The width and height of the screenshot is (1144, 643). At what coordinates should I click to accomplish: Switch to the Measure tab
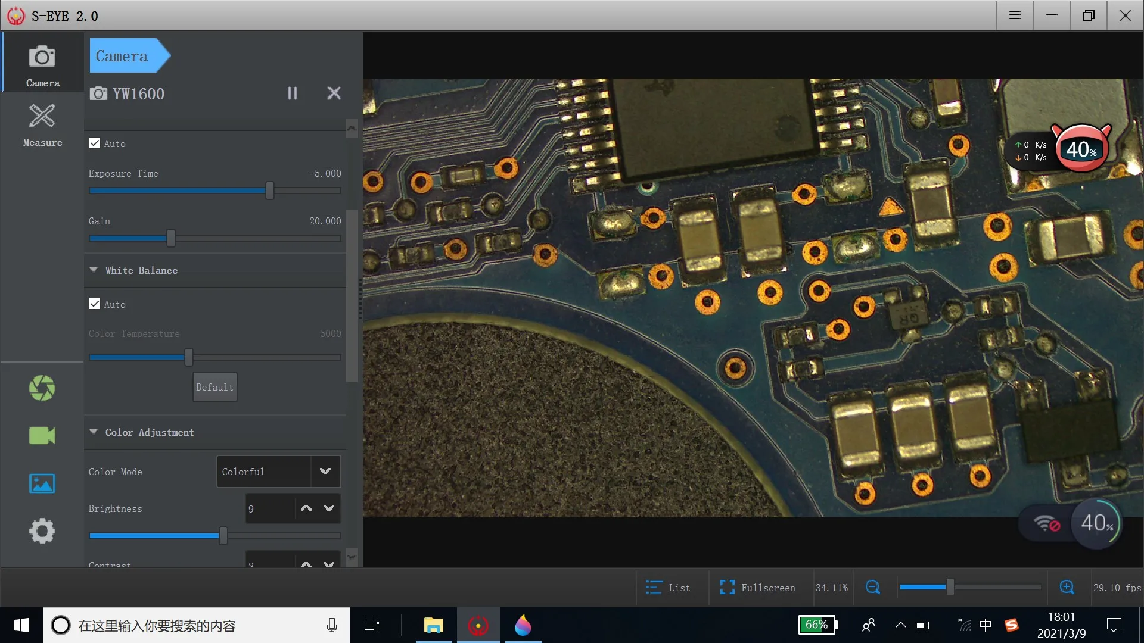(42, 124)
